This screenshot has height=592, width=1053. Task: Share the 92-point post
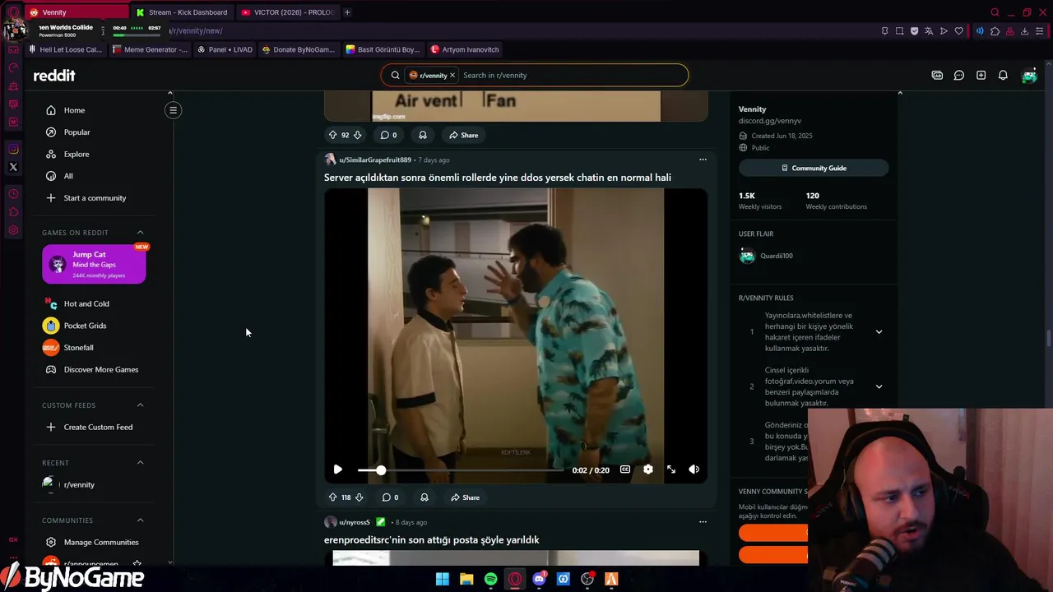[x=463, y=135]
